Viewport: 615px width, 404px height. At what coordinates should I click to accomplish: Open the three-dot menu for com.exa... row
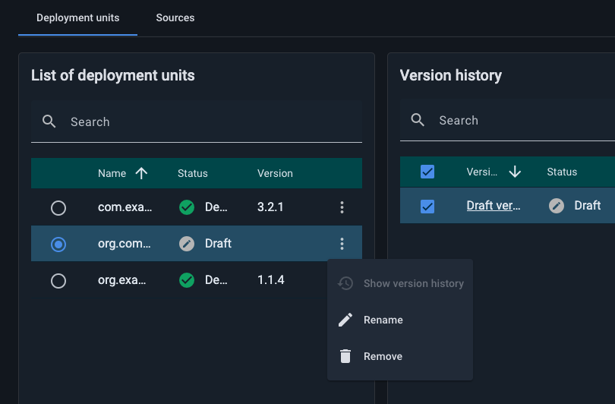pyautogui.click(x=342, y=207)
